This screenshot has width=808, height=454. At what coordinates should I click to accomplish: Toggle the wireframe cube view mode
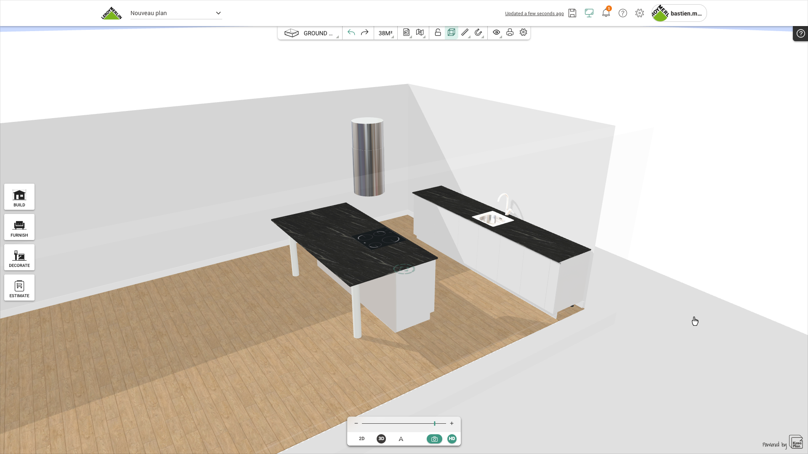452,32
